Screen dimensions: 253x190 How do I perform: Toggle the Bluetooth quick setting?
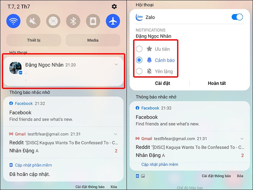coord(73,21)
